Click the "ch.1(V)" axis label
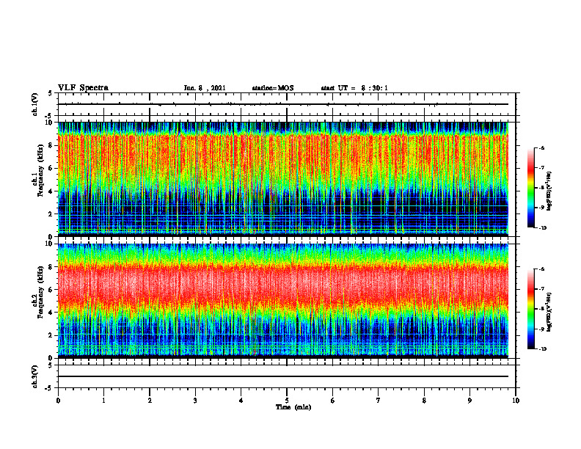Screen dimensions: 581x449 click(35, 104)
